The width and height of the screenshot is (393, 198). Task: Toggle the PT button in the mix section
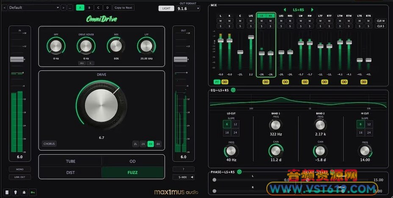click(217, 82)
